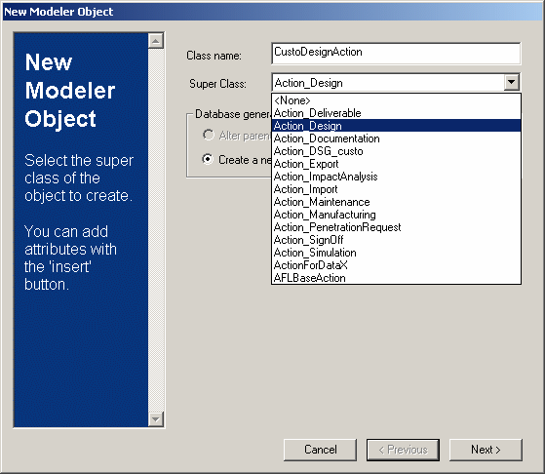Select Action_DSG_custo in dropdown list
Image resolution: width=545 pixels, height=474 pixels.
point(396,151)
